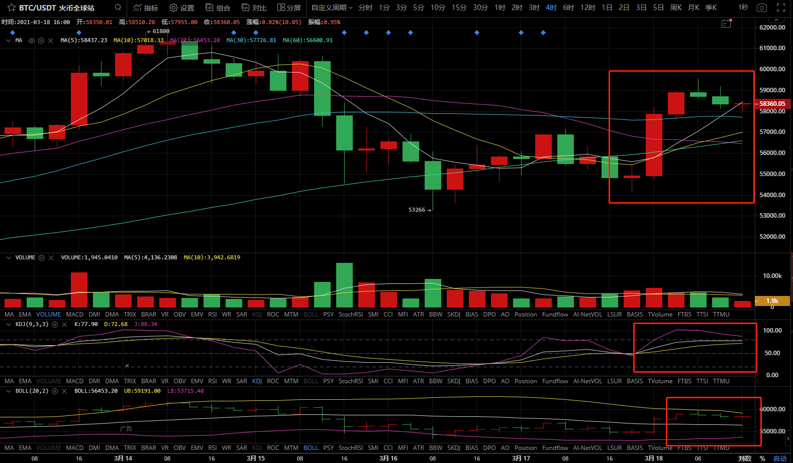This screenshot has height=463, width=793.
Task: Collapse the MA indicator legend
Action: (9, 41)
